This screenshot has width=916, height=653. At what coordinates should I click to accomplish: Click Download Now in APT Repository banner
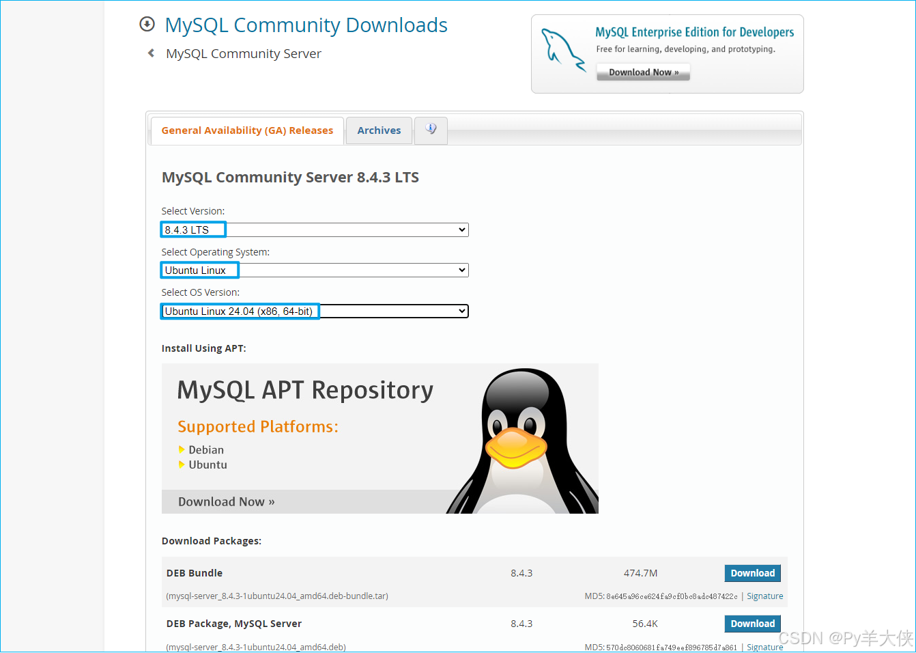[227, 502]
